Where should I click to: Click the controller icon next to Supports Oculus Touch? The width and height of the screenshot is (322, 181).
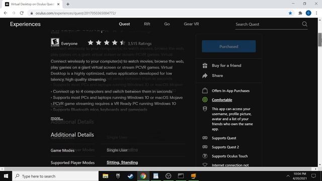[x=205, y=156]
